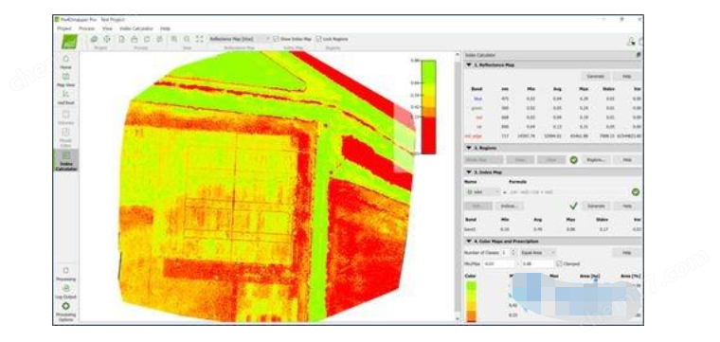The width and height of the screenshot is (720, 342).
Task: Open the rayCloud view icon
Action: 66,97
